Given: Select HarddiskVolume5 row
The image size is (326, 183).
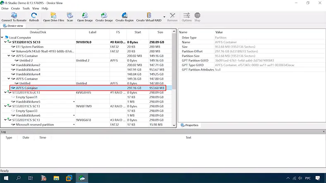Looking at the screenshot, I should (x=86, y=102).
